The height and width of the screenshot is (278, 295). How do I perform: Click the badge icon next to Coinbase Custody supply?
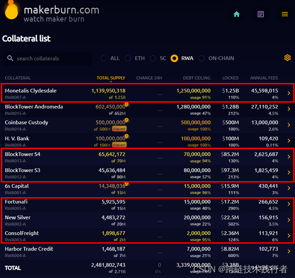[127, 120]
